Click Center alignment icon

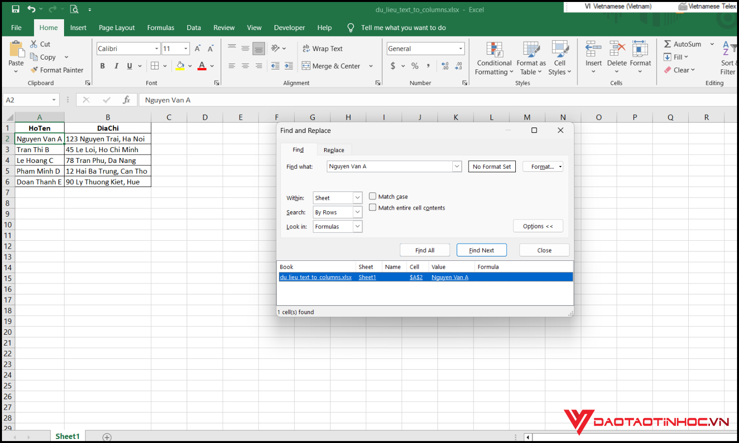pos(245,66)
